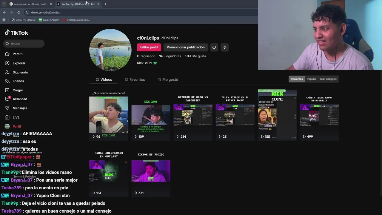Open Actividad notifications item
Image resolution: width=382 pixels, height=215 pixels.
16,99
